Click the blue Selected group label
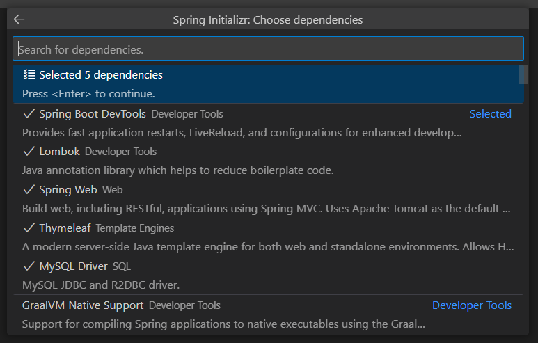 click(x=490, y=114)
